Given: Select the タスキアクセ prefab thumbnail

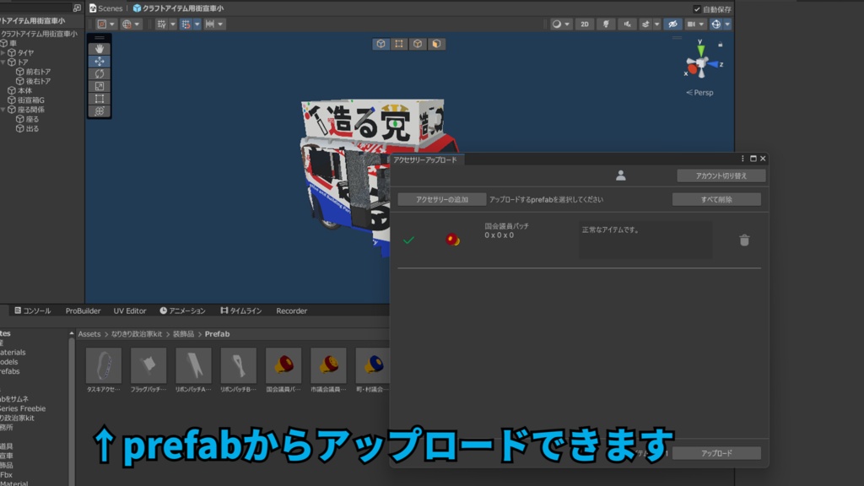Looking at the screenshot, I should pyautogui.click(x=104, y=365).
